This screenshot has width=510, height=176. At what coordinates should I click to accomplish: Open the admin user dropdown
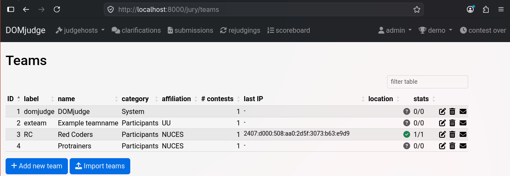click(395, 31)
